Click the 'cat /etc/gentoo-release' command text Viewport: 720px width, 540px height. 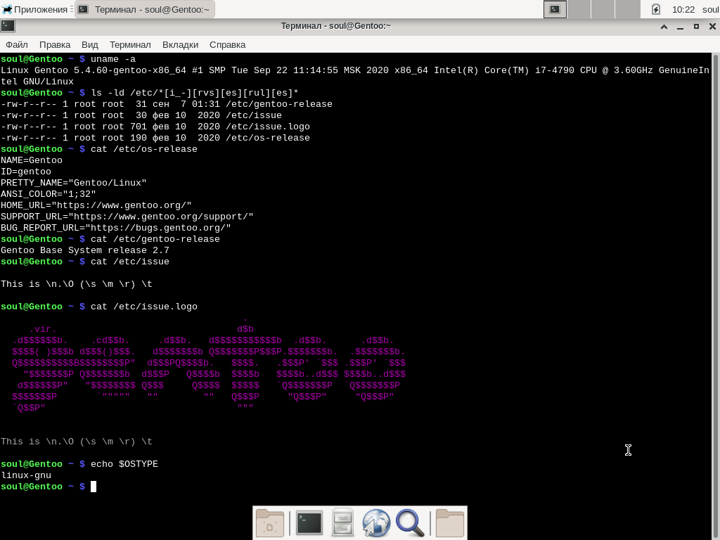coord(155,239)
